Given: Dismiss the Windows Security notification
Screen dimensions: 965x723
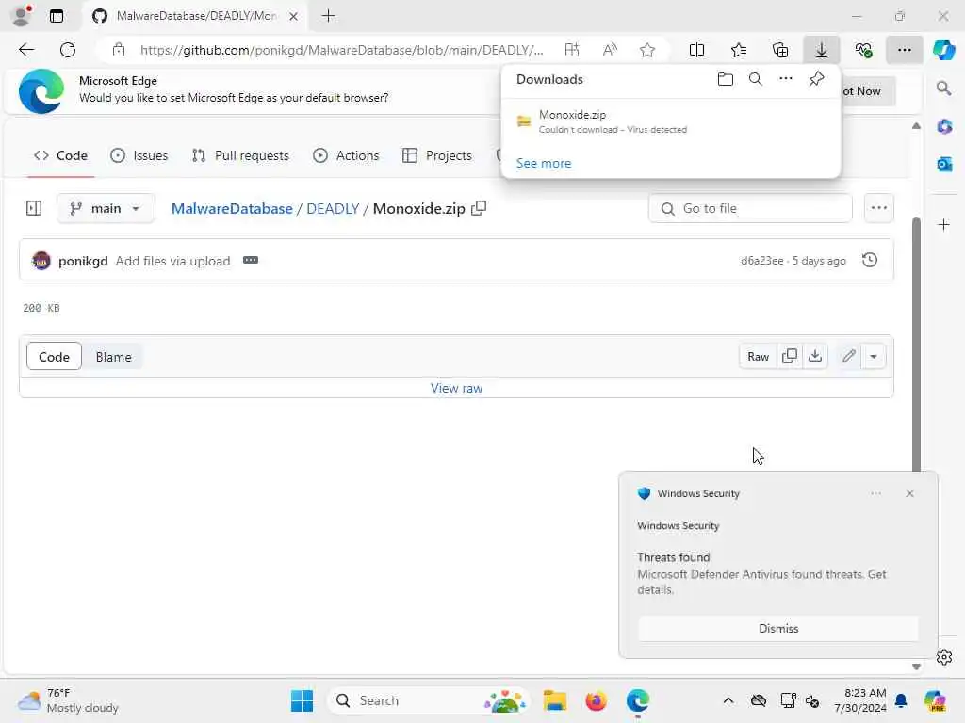Looking at the screenshot, I should point(777,628).
